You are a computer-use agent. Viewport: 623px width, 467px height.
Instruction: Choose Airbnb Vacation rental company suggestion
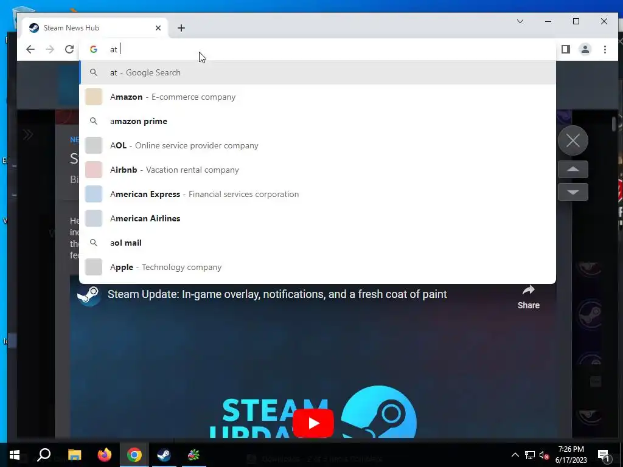[318, 170]
